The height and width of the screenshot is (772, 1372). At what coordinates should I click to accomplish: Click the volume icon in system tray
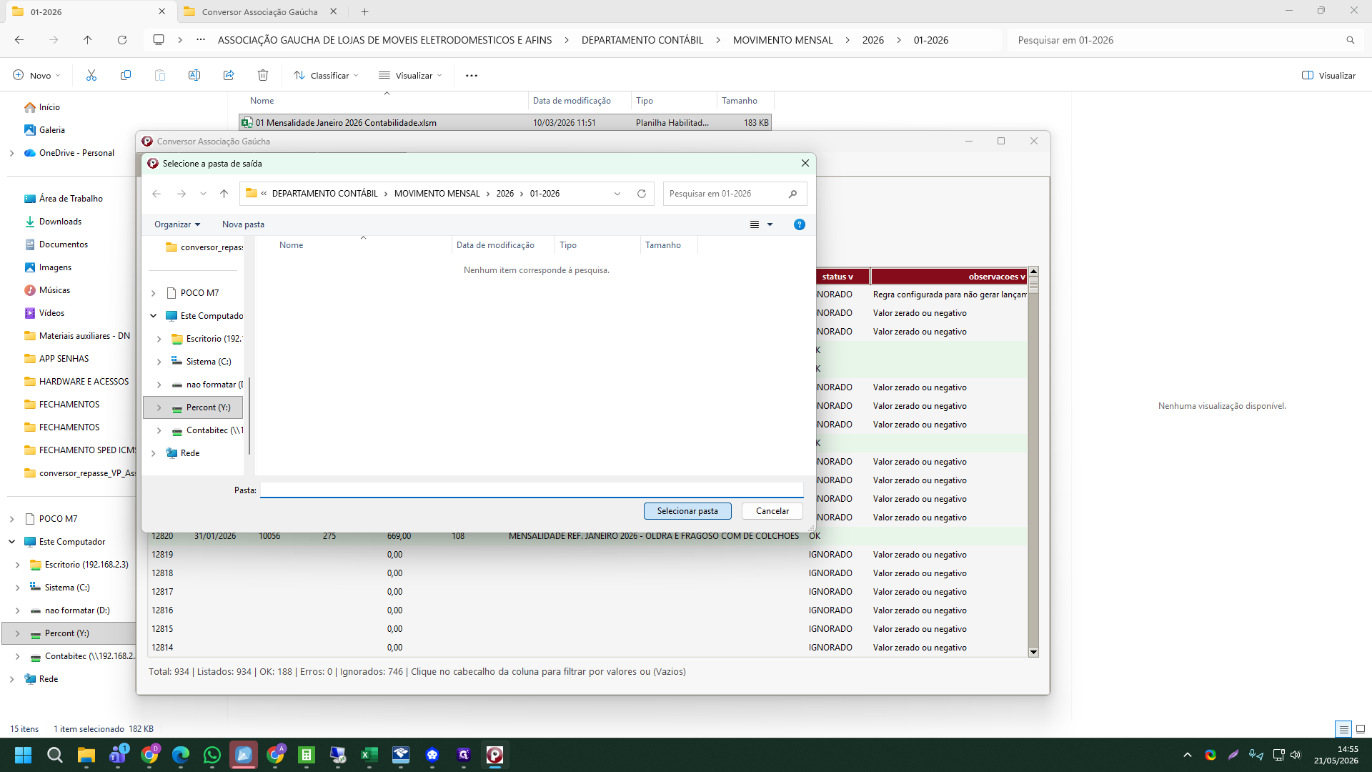pyautogui.click(x=1296, y=755)
